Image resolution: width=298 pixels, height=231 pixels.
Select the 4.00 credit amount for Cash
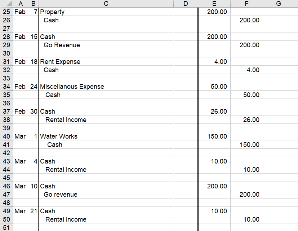click(246, 70)
